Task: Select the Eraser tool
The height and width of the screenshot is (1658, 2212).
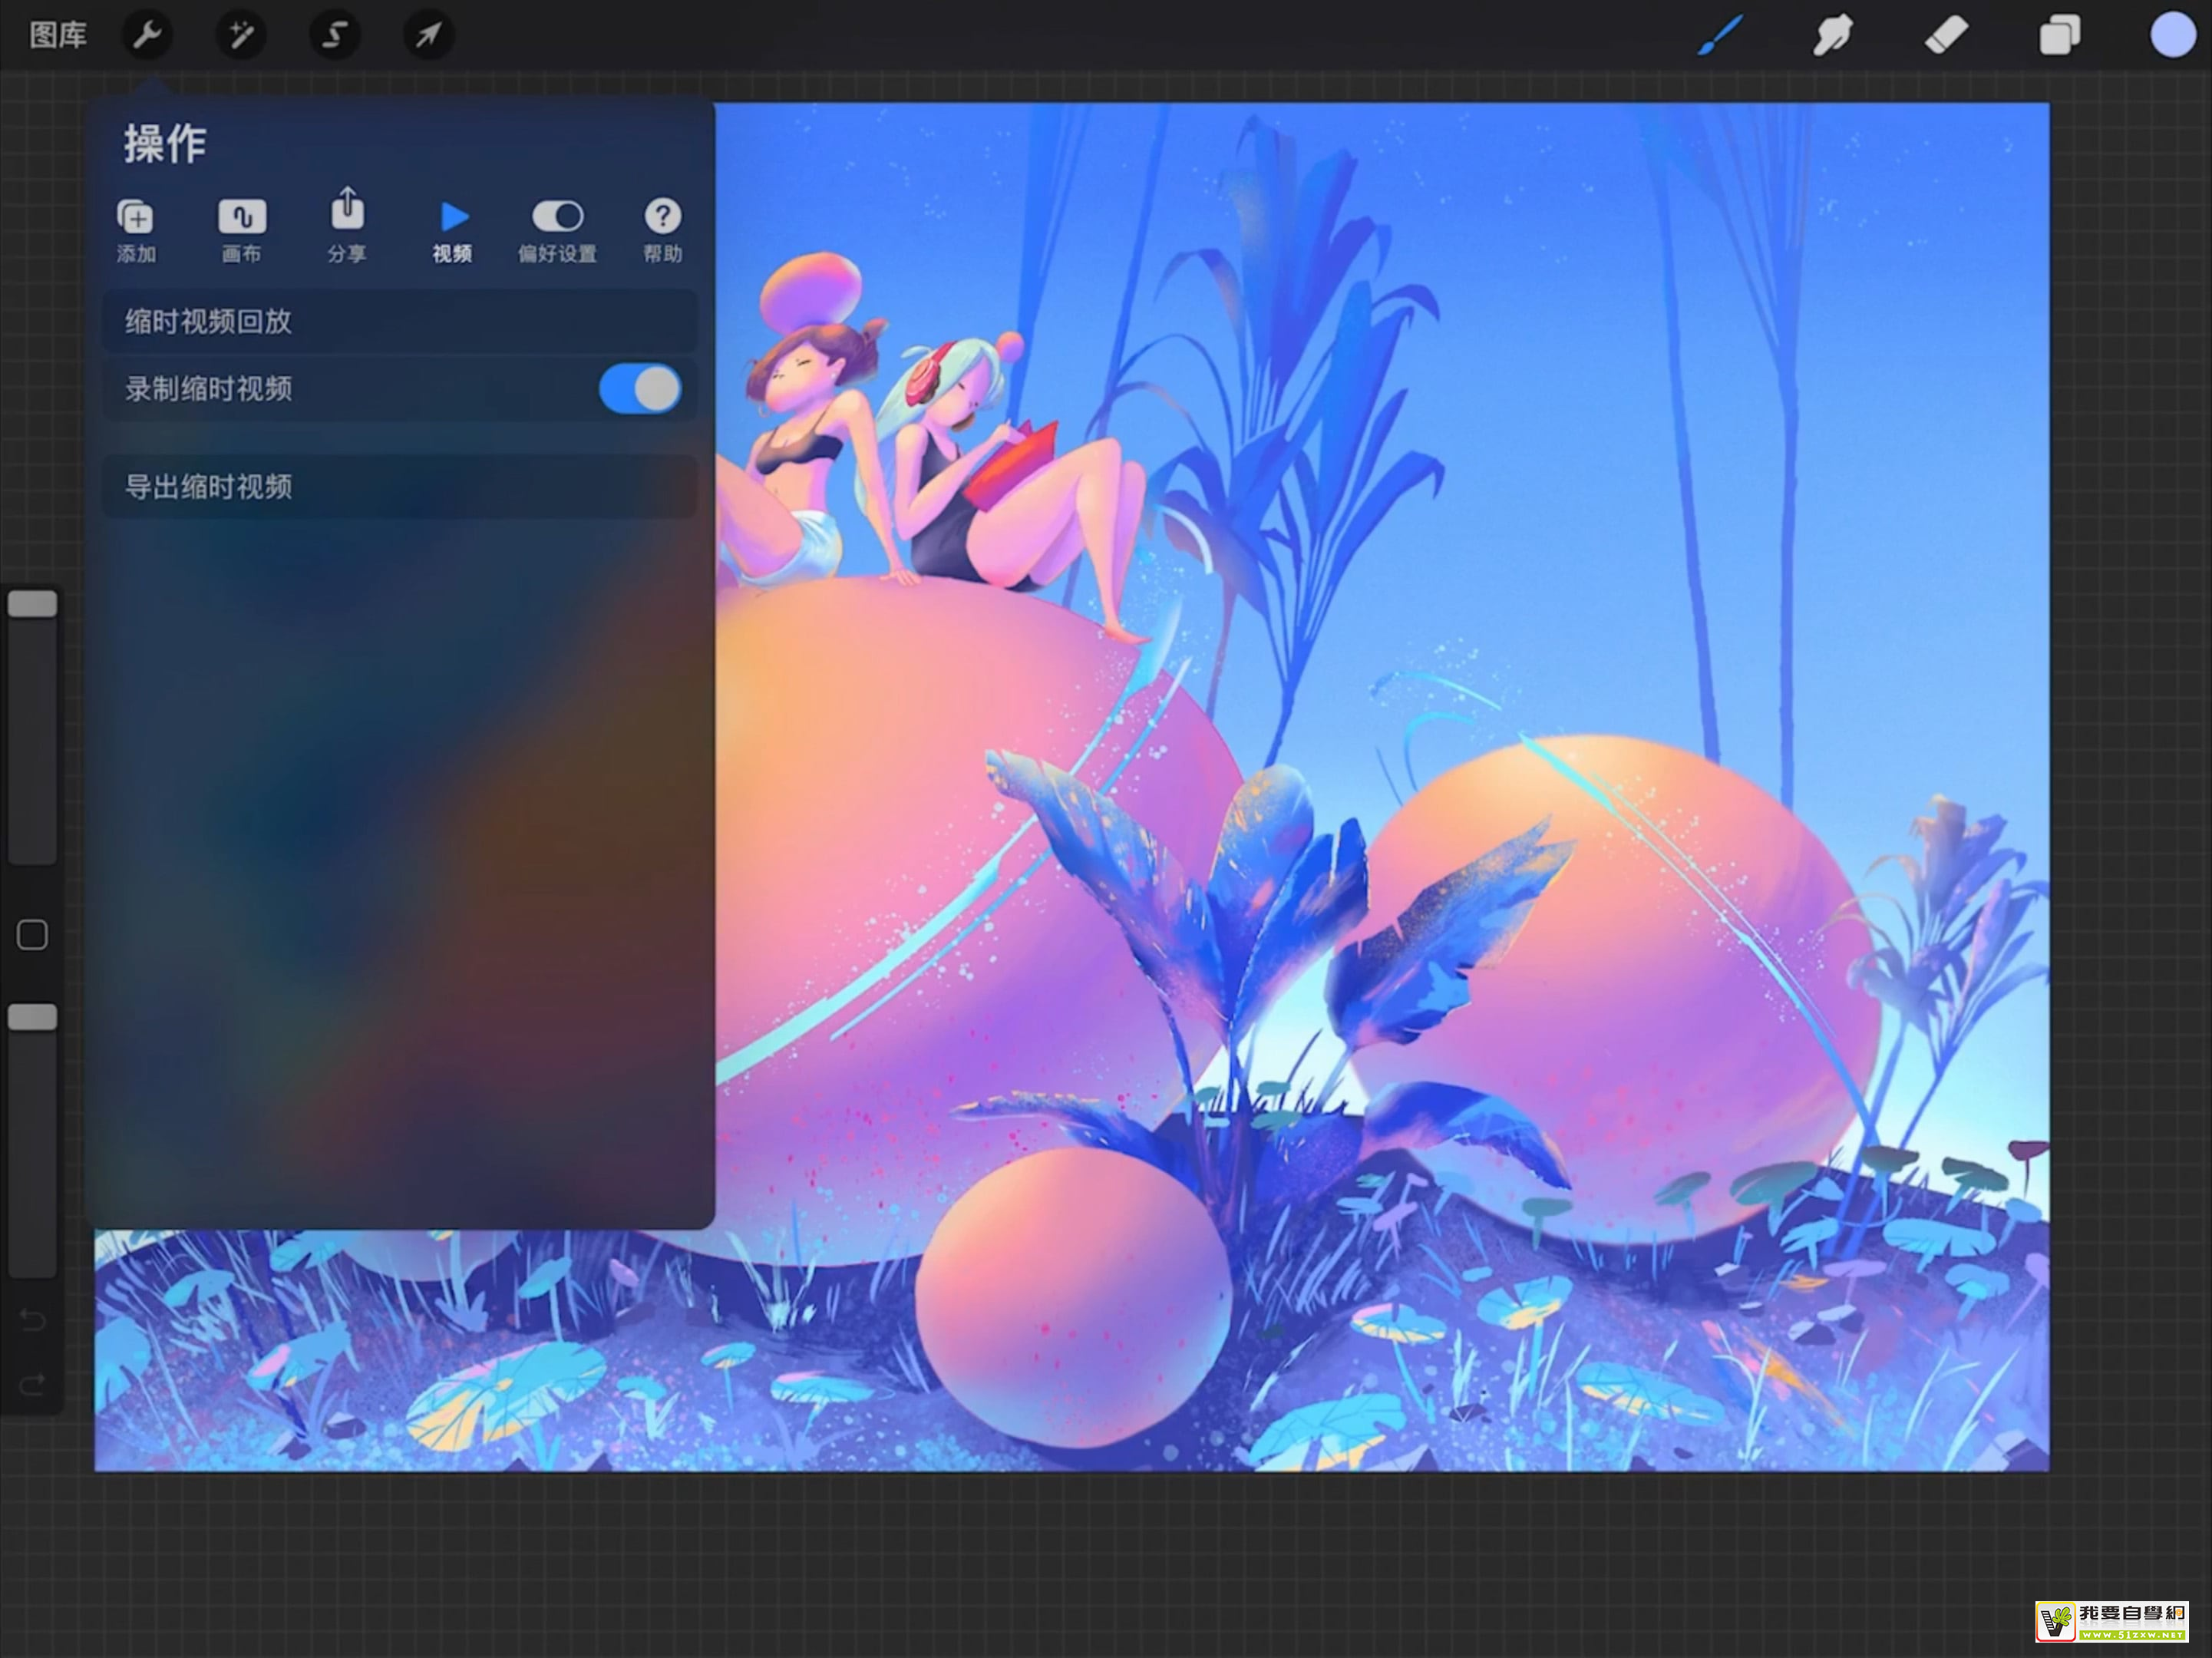Action: [1946, 36]
